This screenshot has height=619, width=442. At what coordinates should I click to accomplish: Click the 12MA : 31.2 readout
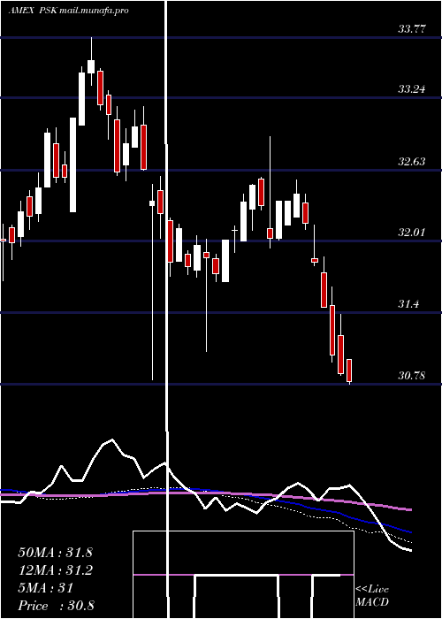(55, 570)
